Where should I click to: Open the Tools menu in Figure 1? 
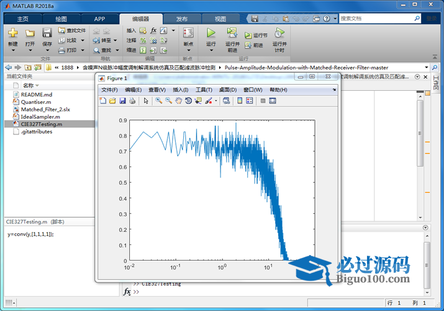[x=204, y=90]
